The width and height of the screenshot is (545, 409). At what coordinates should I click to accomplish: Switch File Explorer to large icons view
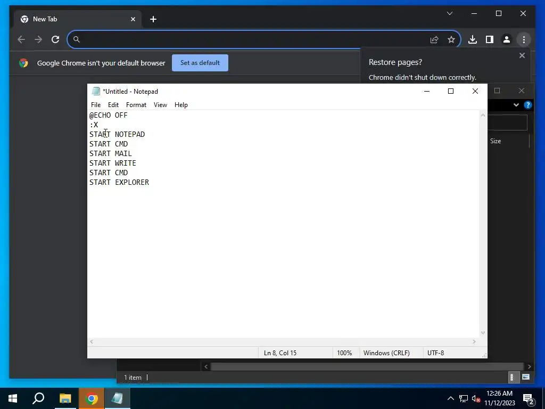coord(526,377)
